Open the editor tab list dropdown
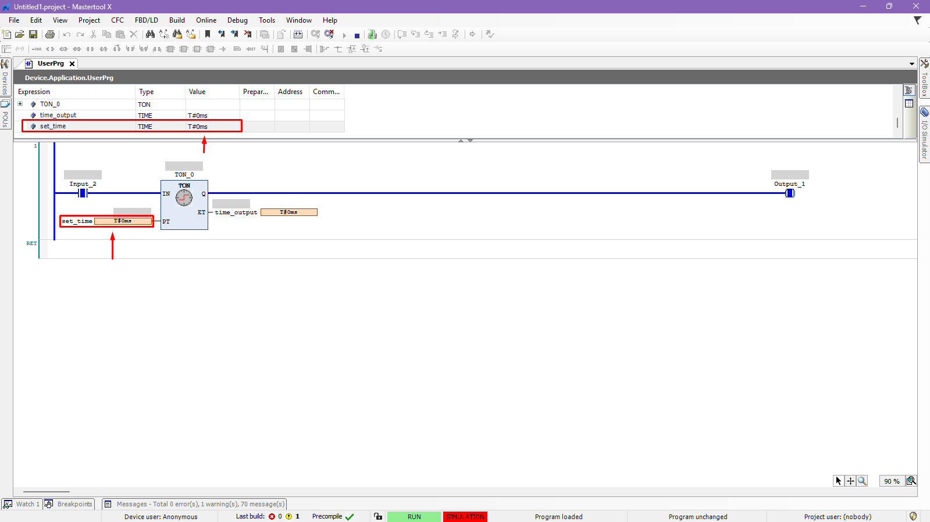 (x=911, y=64)
